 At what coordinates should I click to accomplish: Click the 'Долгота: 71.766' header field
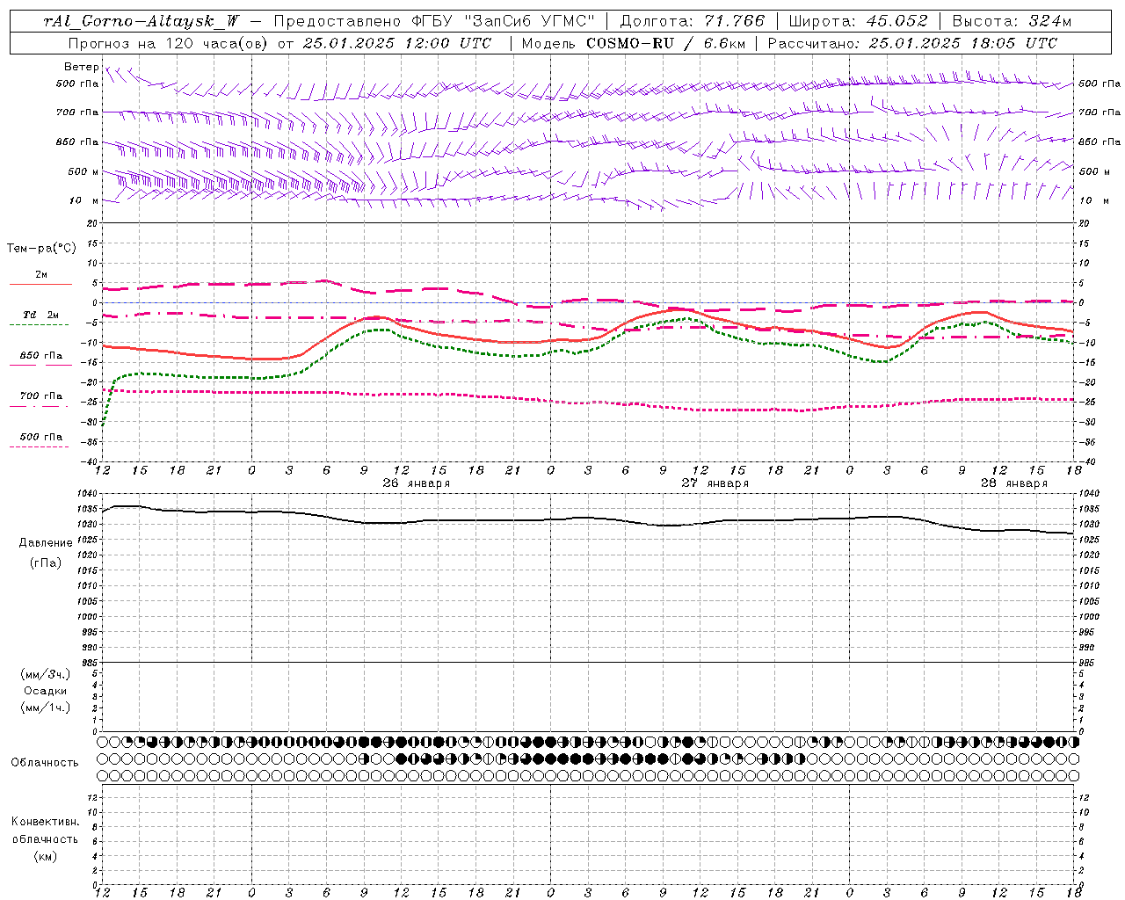[x=693, y=21]
